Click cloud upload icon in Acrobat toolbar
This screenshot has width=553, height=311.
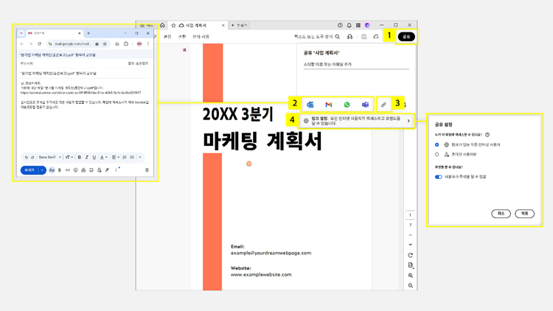(x=376, y=37)
